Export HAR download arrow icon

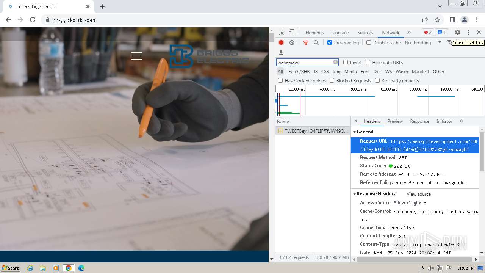[281, 52]
